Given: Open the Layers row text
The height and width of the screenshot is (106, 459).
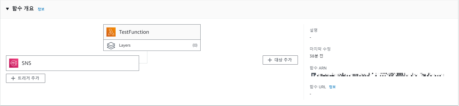Looking at the screenshot, I should point(125,45).
